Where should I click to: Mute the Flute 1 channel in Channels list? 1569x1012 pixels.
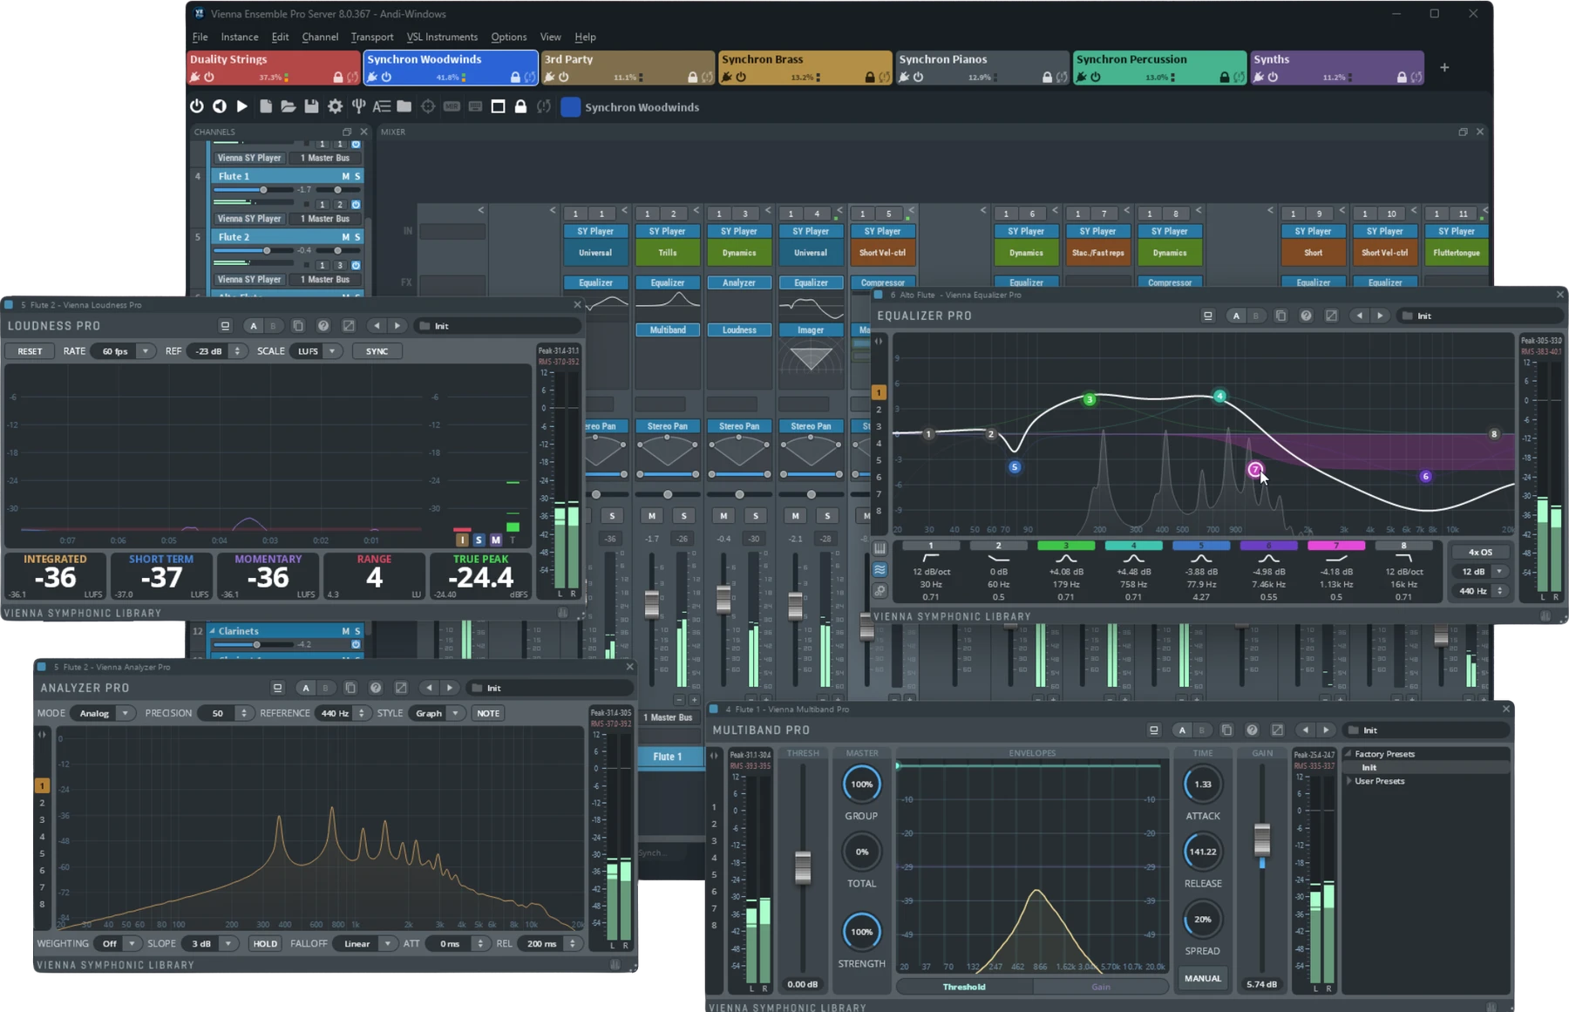click(346, 176)
